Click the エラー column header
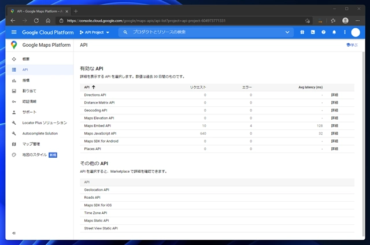 pyautogui.click(x=247, y=87)
